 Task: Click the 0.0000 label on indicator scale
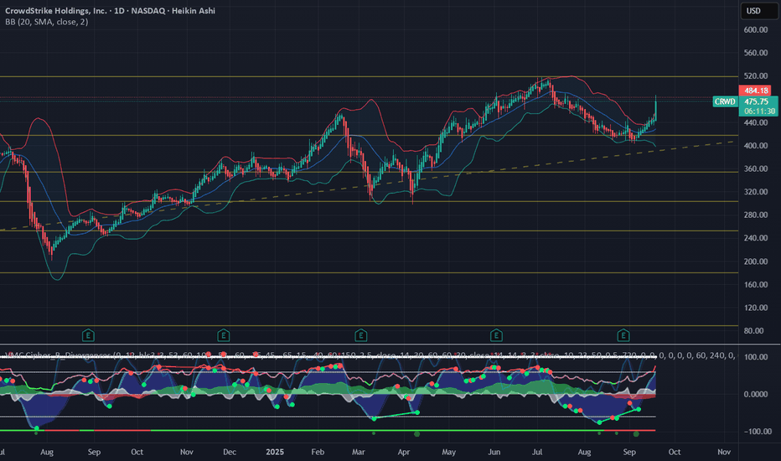pyautogui.click(x=756, y=394)
